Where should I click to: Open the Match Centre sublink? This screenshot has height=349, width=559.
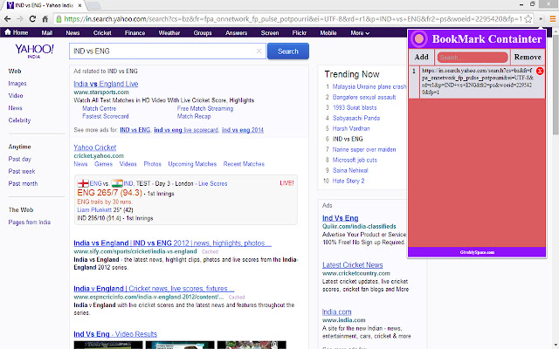[99, 108]
